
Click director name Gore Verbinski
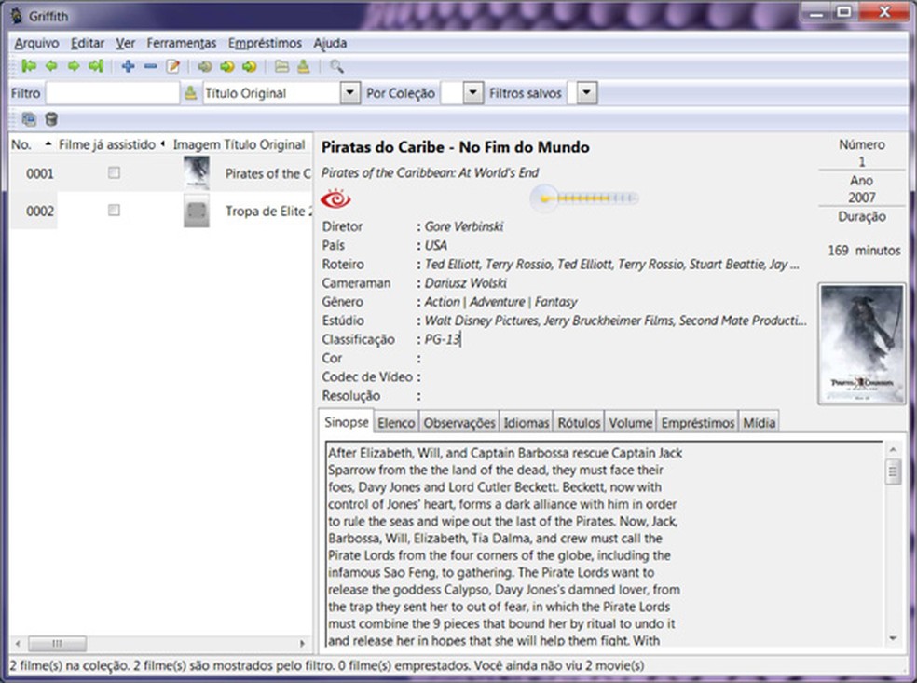(464, 226)
